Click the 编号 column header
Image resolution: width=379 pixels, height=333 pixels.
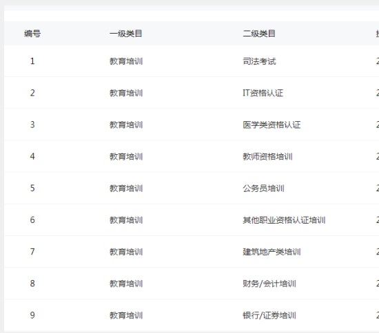32,34
